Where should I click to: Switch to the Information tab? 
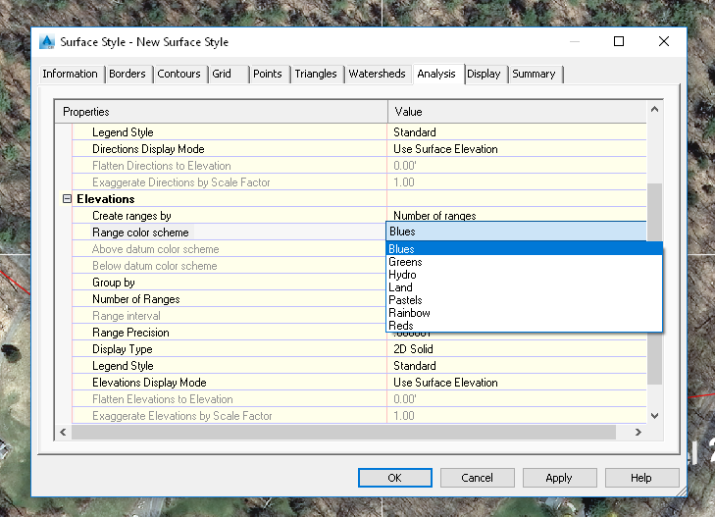[70, 74]
